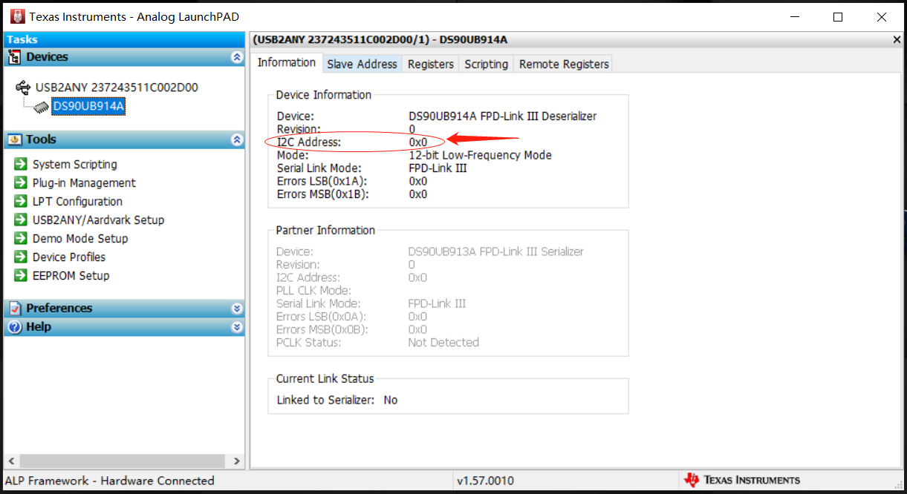This screenshot has width=907, height=494.
Task: Open System Scripting tool
Action: coord(74,165)
